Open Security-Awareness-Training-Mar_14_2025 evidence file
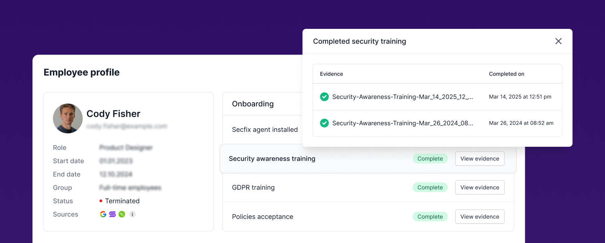Screen dimensions: 605x243 click(x=403, y=97)
